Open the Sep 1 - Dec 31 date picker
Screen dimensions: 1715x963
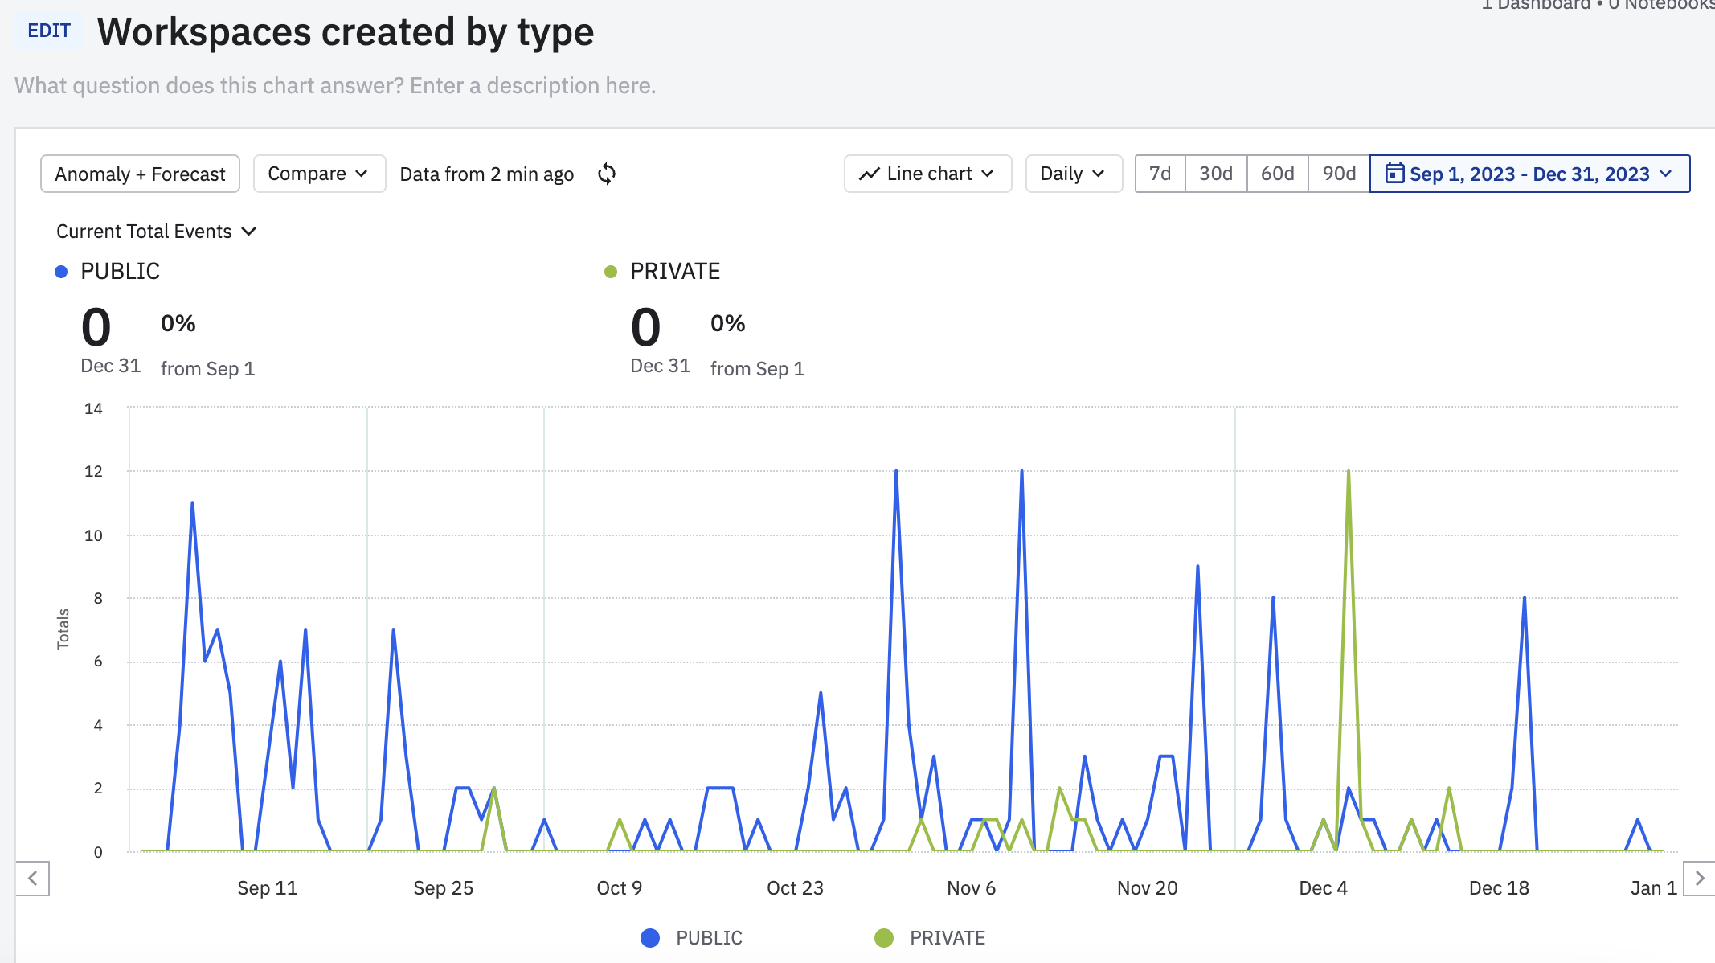[1529, 174]
